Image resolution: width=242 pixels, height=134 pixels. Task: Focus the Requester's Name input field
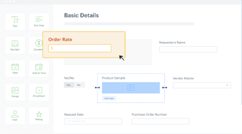point(188,49)
